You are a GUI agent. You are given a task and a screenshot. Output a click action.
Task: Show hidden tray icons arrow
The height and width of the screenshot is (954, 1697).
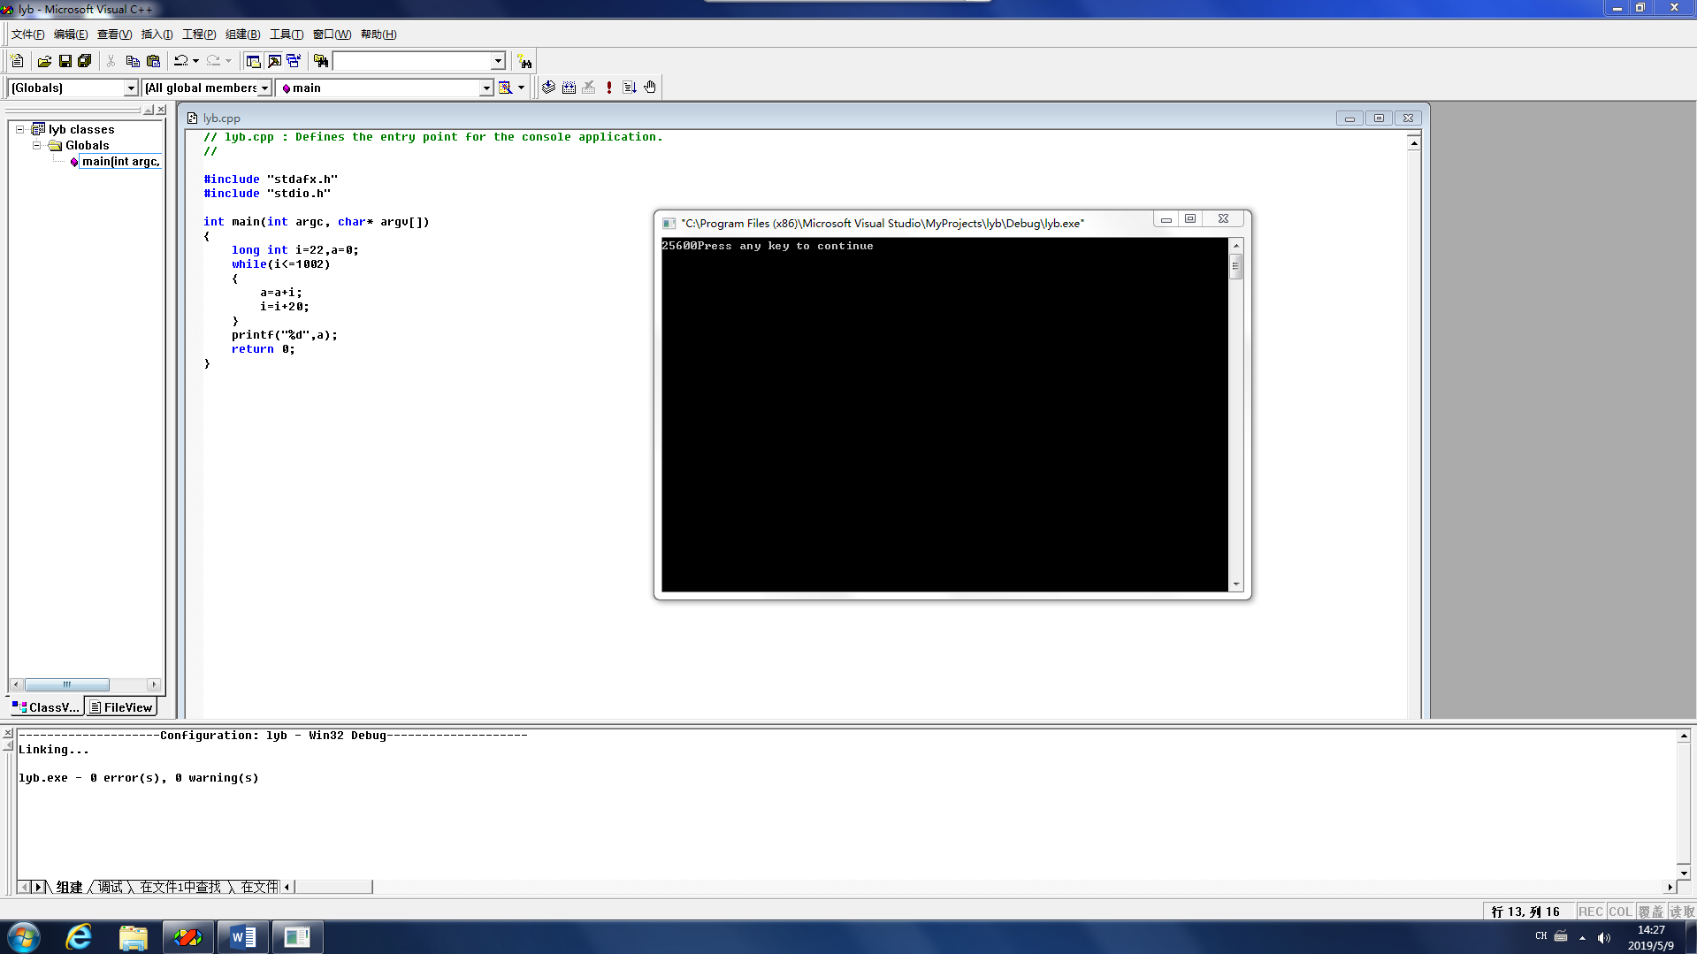1582,937
